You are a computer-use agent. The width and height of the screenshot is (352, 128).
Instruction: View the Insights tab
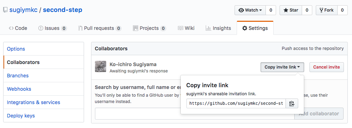pos(218,28)
